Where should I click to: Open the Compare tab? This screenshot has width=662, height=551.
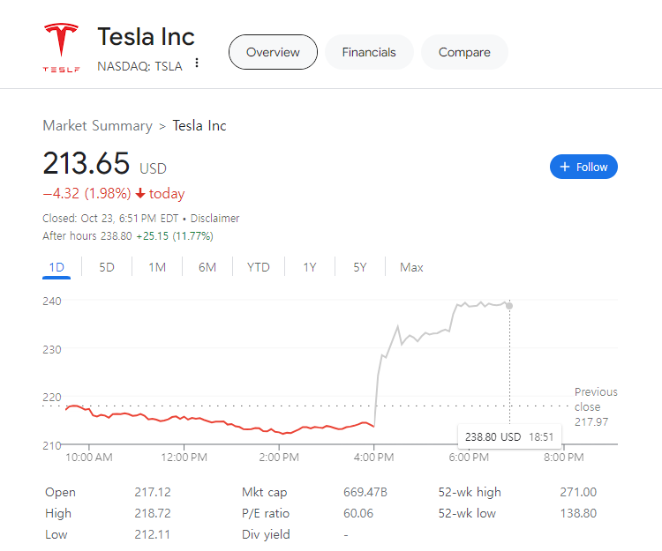464,52
